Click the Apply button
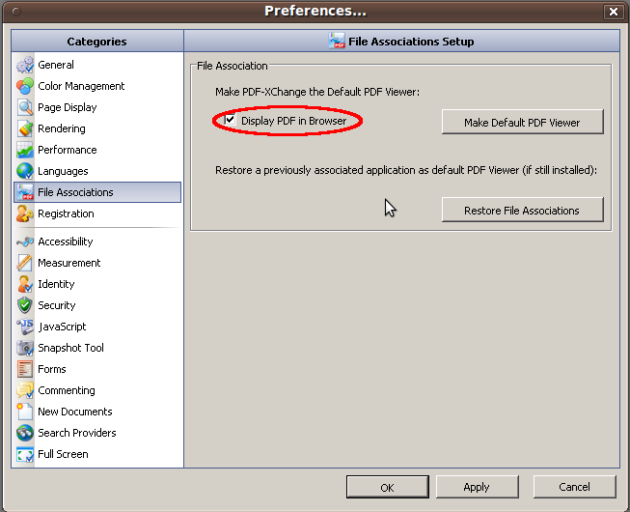 click(477, 487)
